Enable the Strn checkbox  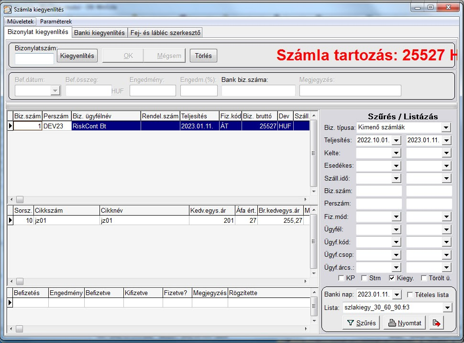click(x=365, y=278)
